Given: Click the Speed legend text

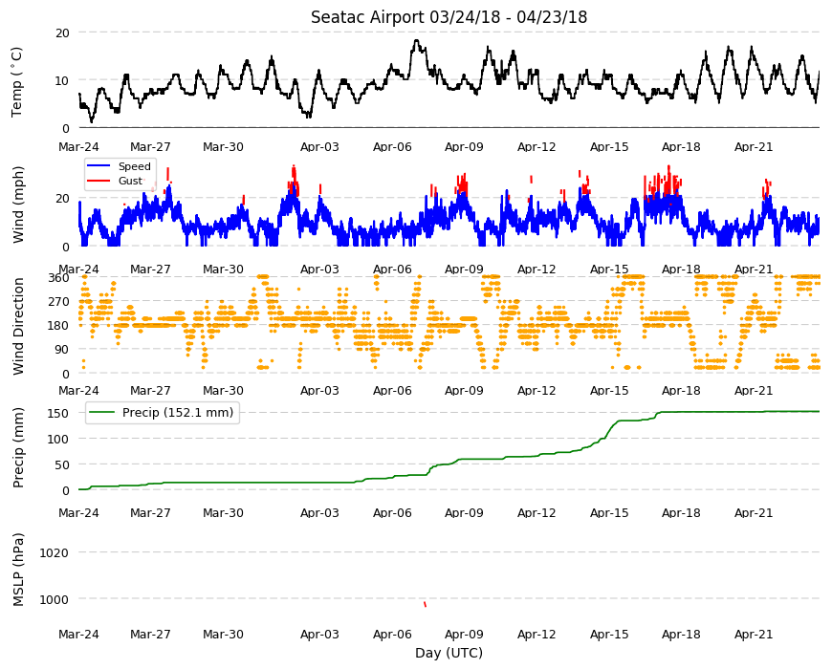Looking at the screenshot, I should 135,166.
